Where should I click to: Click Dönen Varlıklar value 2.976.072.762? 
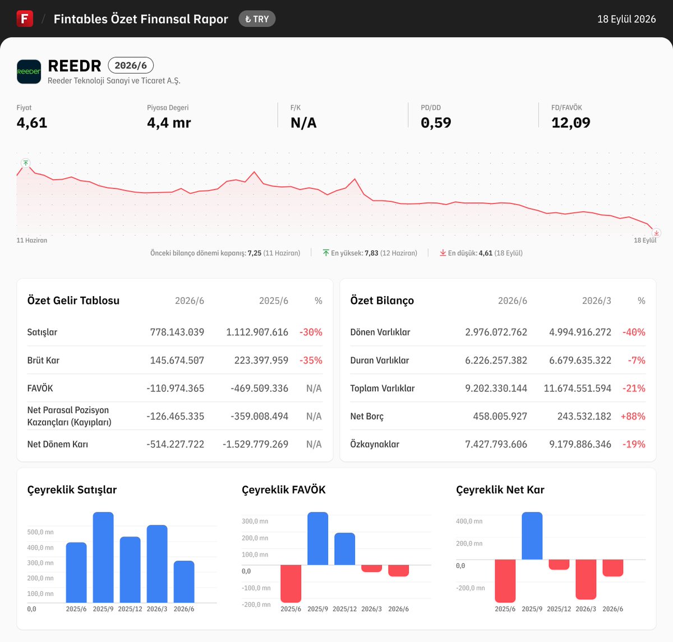496,332
